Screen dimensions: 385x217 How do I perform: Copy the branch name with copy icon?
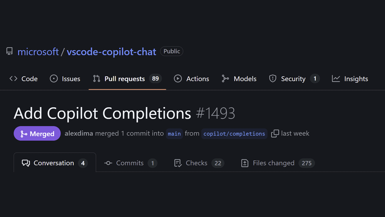coord(275,133)
